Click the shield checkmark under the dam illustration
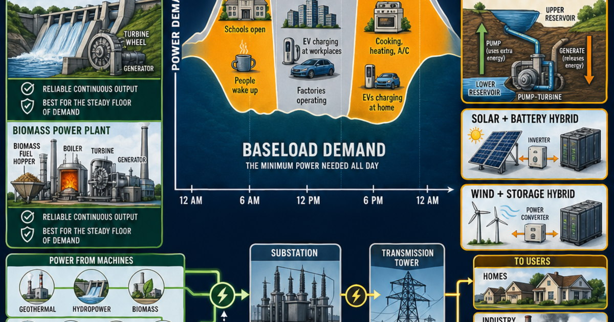The image size is (614, 322). (x=27, y=106)
